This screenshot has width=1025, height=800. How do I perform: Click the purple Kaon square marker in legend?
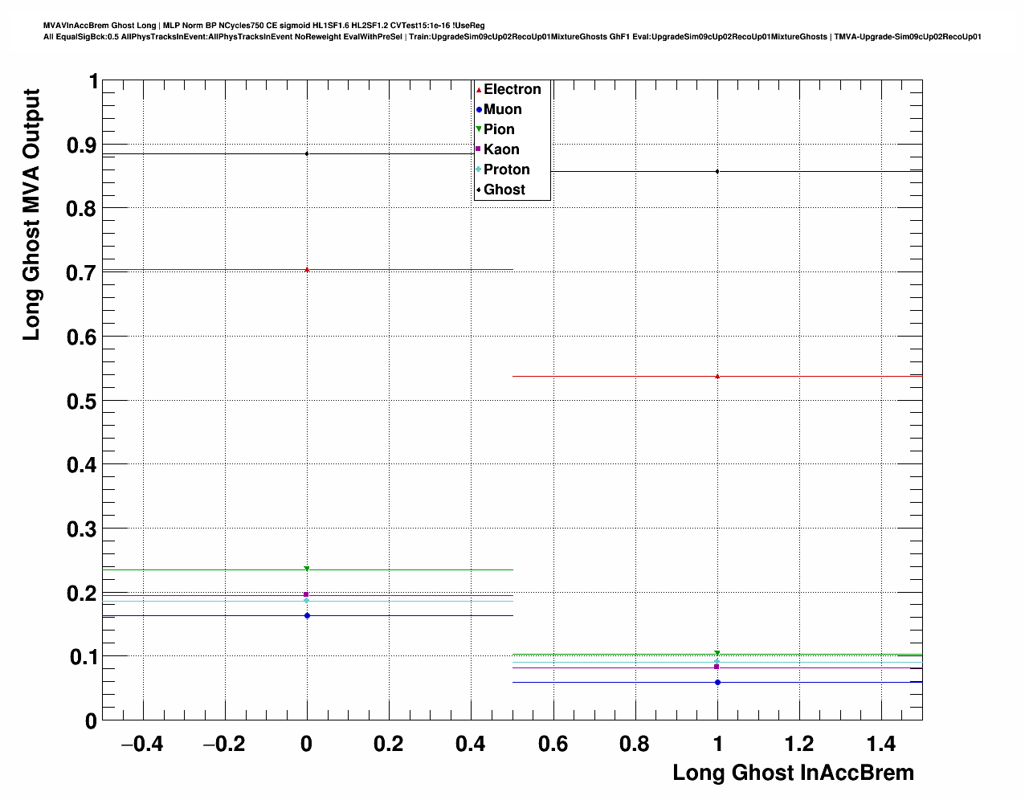tap(479, 149)
